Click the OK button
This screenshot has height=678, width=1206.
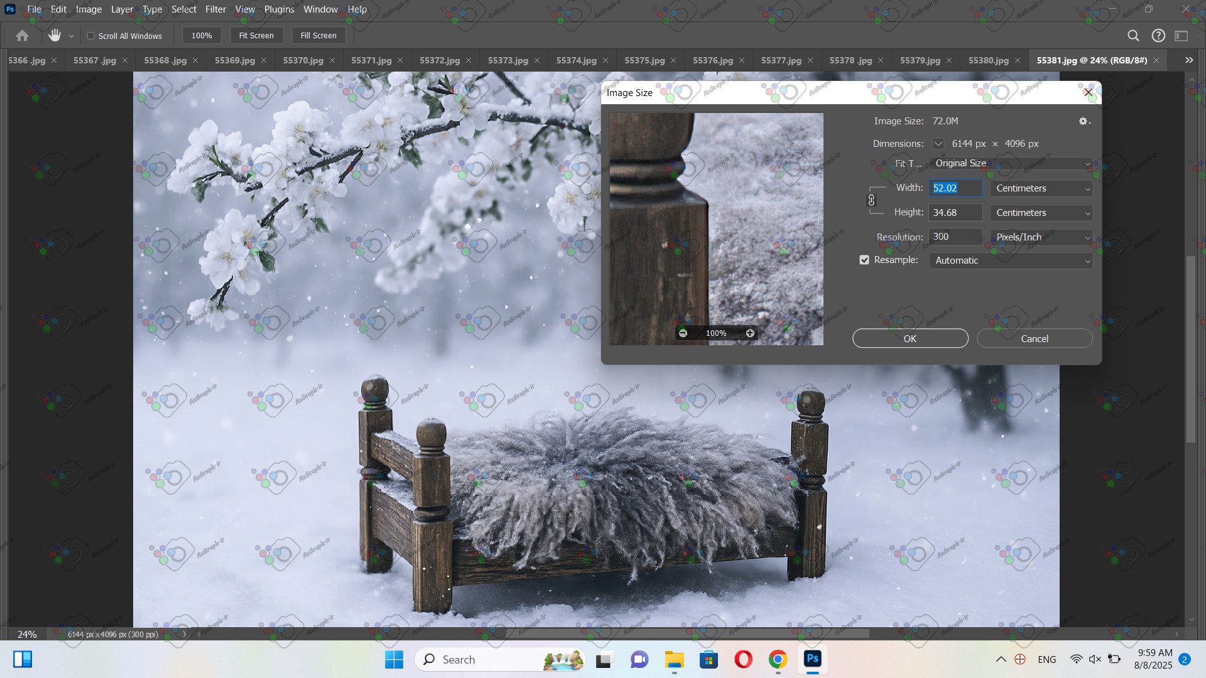tap(910, 338)
